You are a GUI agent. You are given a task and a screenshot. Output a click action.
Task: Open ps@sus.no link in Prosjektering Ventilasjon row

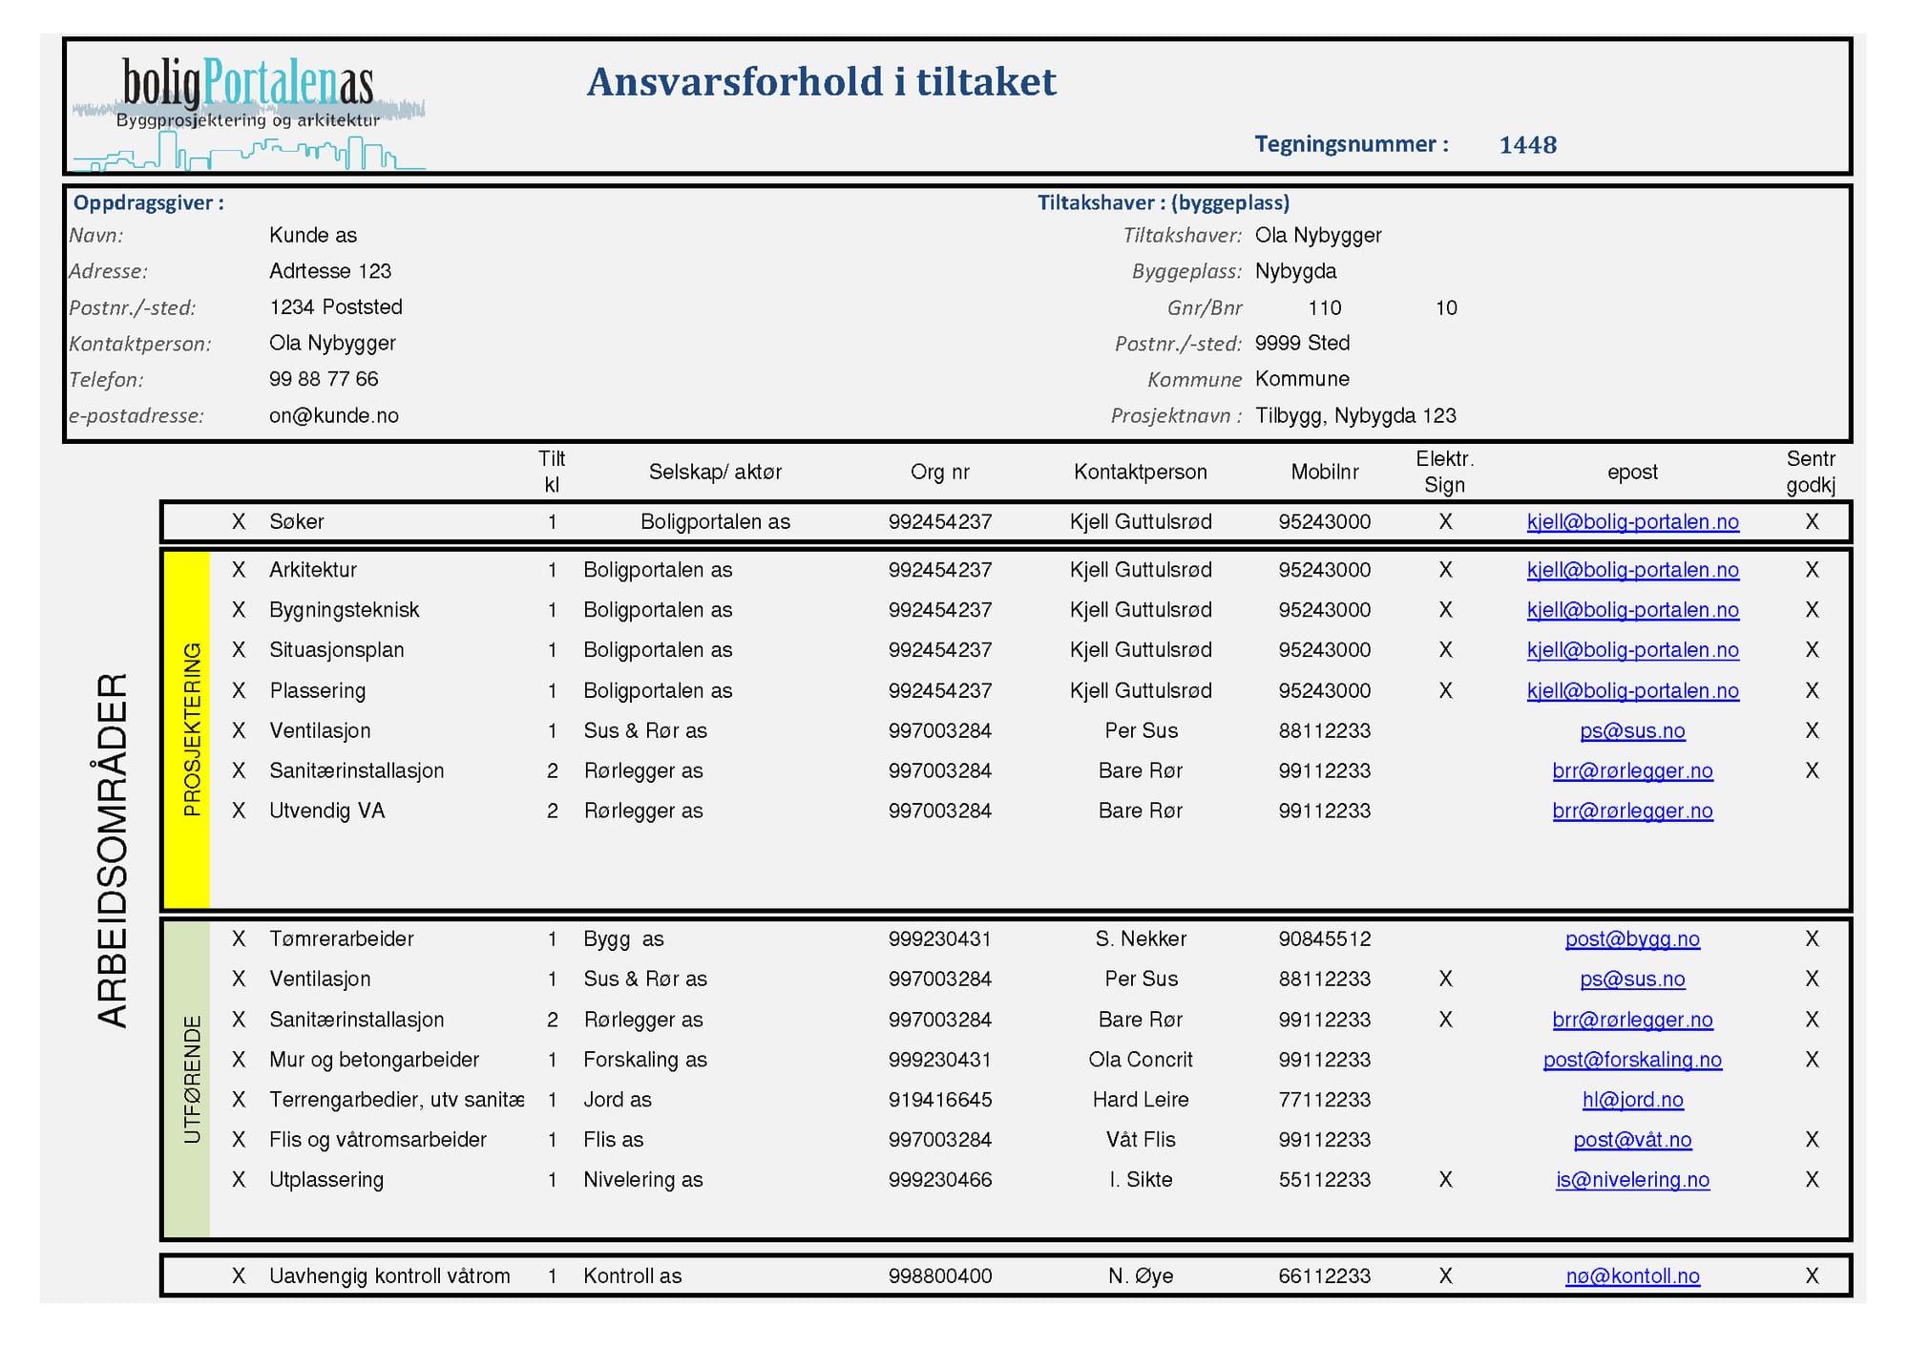click(1632, 731)
